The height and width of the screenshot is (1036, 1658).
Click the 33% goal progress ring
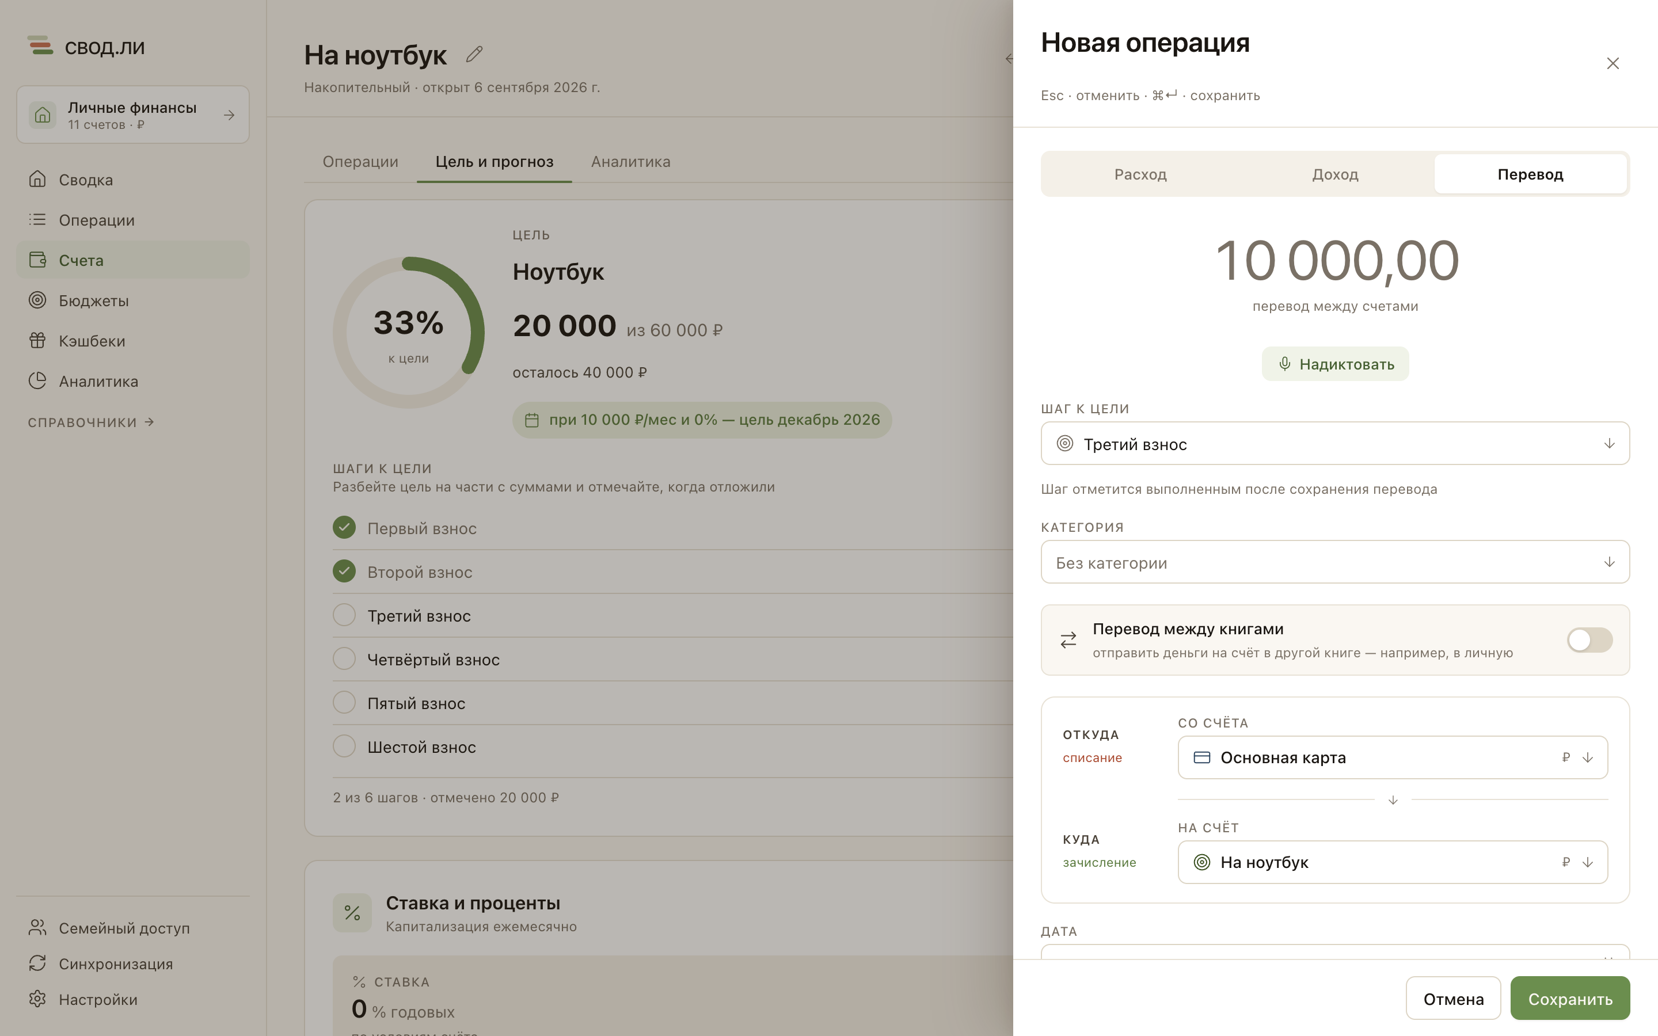(408, 332)
